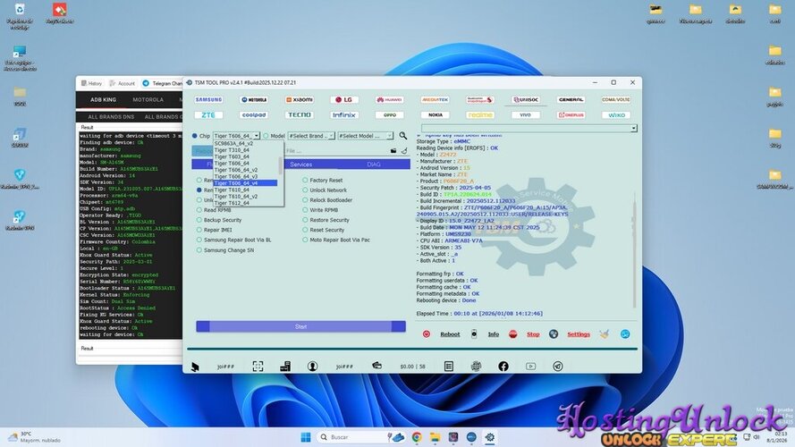Switch to the DIAG tab

[374, 164]
